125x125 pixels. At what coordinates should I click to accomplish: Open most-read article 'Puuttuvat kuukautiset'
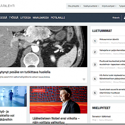click(112, 63)
